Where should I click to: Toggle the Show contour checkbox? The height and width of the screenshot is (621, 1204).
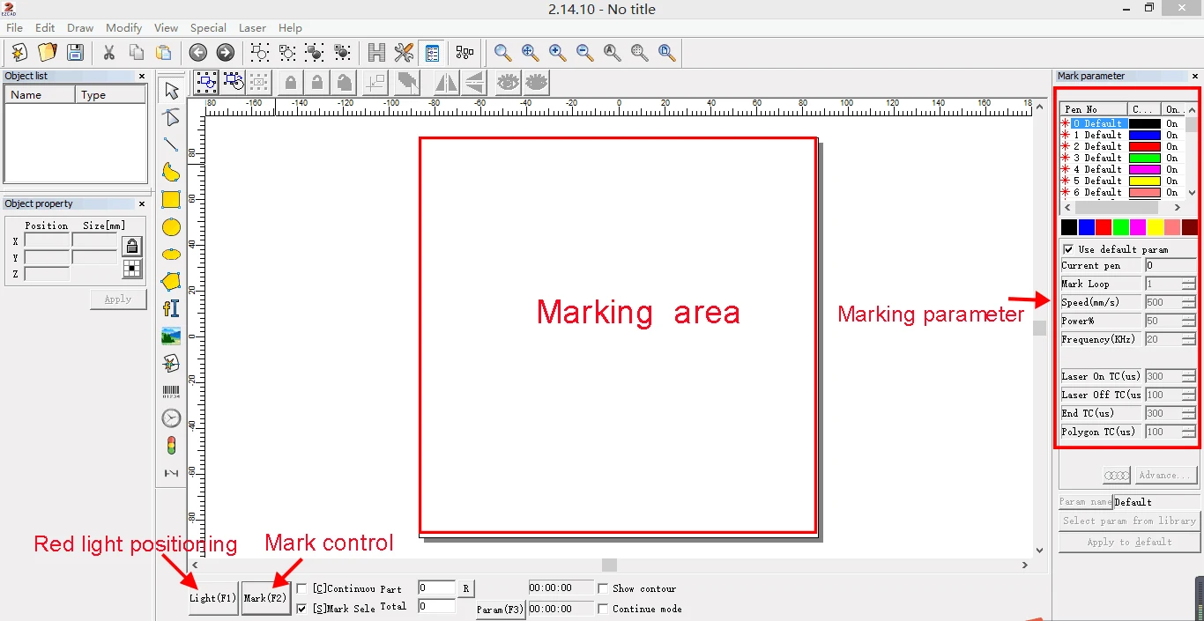click(x=603, y=588)
